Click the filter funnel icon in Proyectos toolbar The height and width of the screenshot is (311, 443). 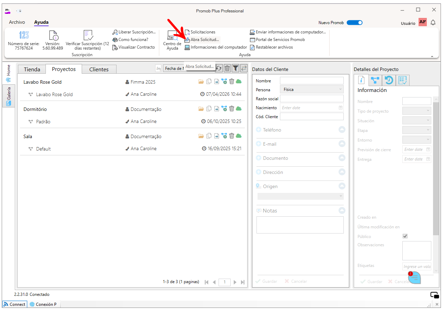tap(235, 68)
